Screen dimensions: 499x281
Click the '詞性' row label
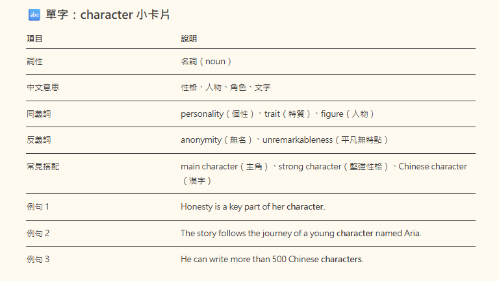(x=34, y=62)
